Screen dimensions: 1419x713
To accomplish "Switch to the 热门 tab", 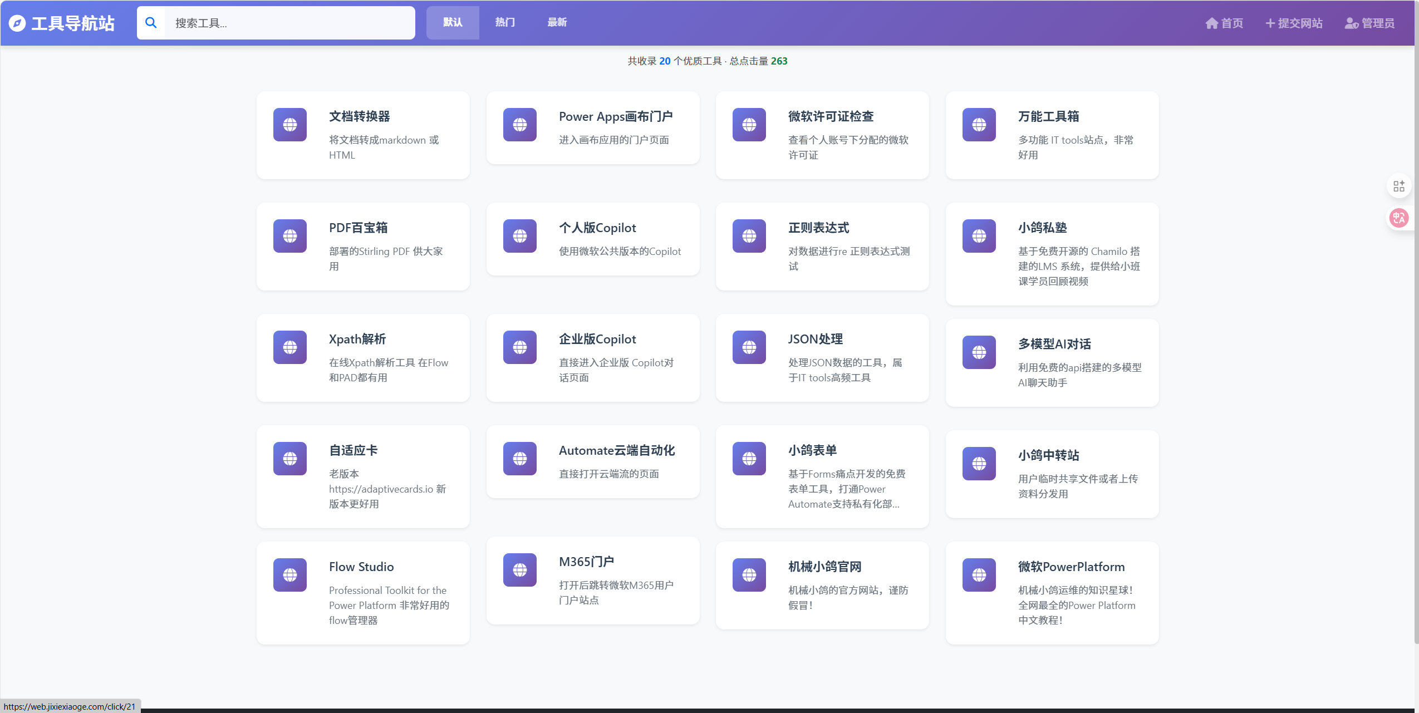I will [505, 23].
